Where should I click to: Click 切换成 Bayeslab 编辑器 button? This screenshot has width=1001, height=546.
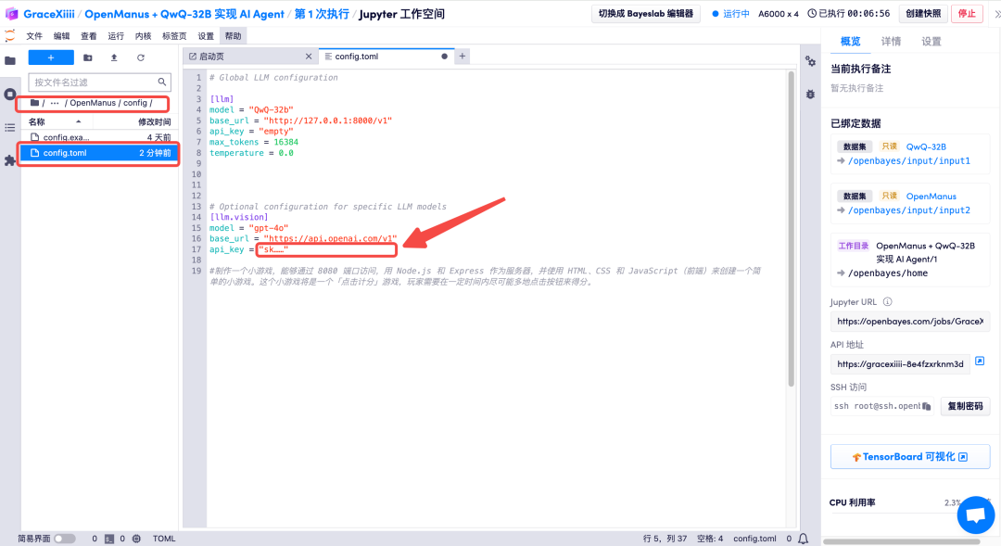click(645, 13)
